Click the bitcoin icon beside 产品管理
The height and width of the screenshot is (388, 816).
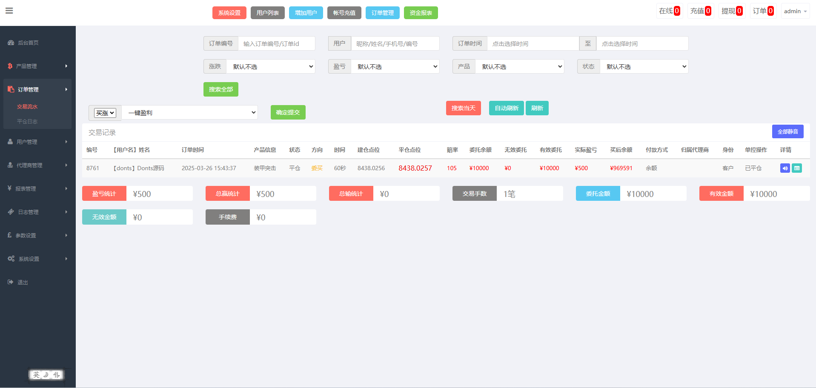click(10, 66)
